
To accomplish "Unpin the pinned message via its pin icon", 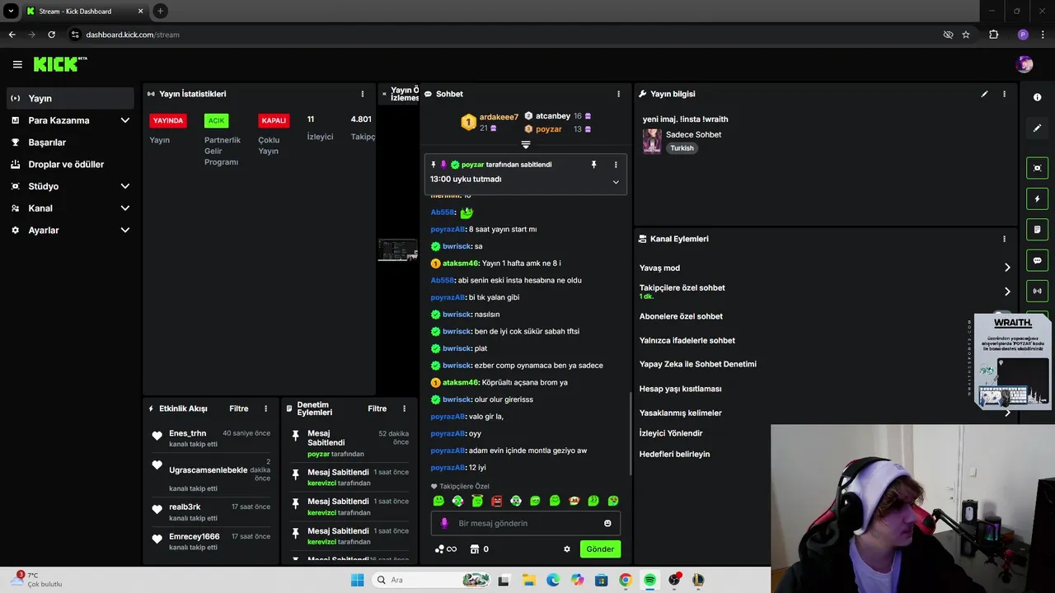I will (x=593, y=165).
